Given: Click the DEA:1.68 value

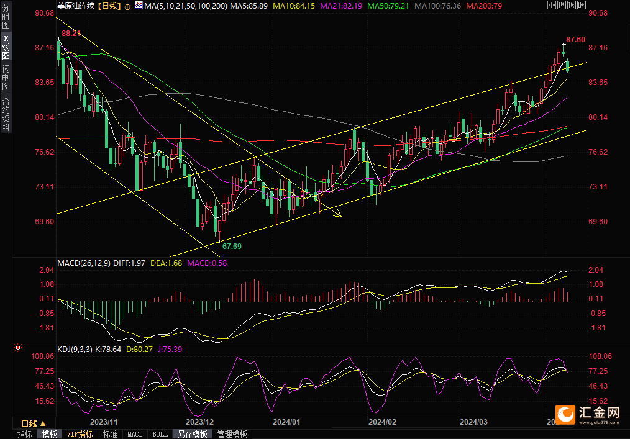Looking at the screenshot, I should (166, 263).
